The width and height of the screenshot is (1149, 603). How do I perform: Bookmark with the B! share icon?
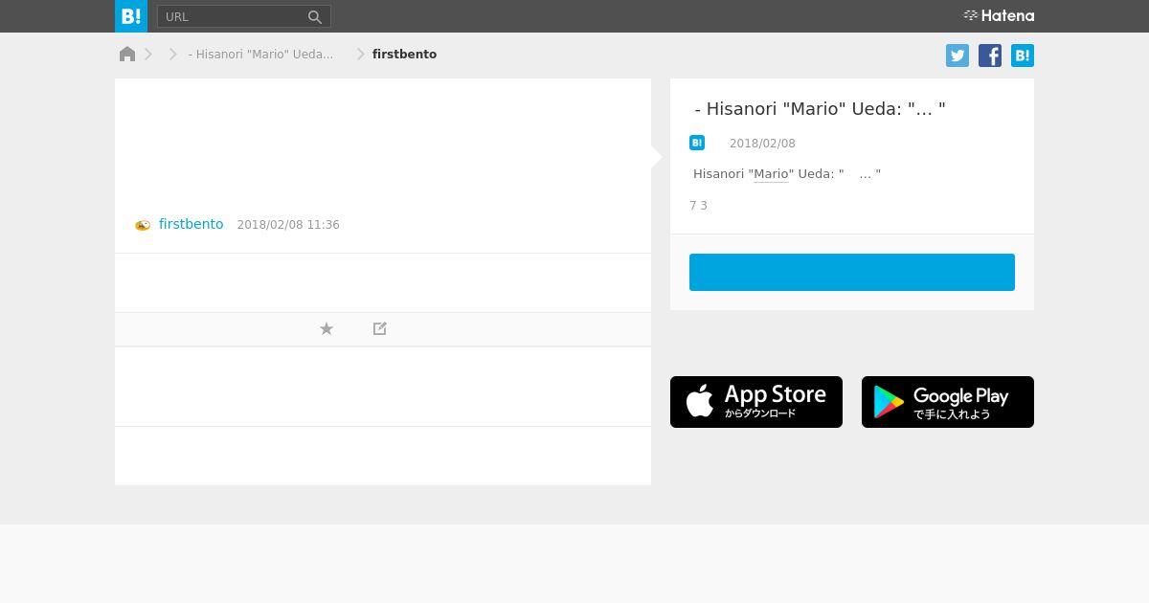[1023, 56]
